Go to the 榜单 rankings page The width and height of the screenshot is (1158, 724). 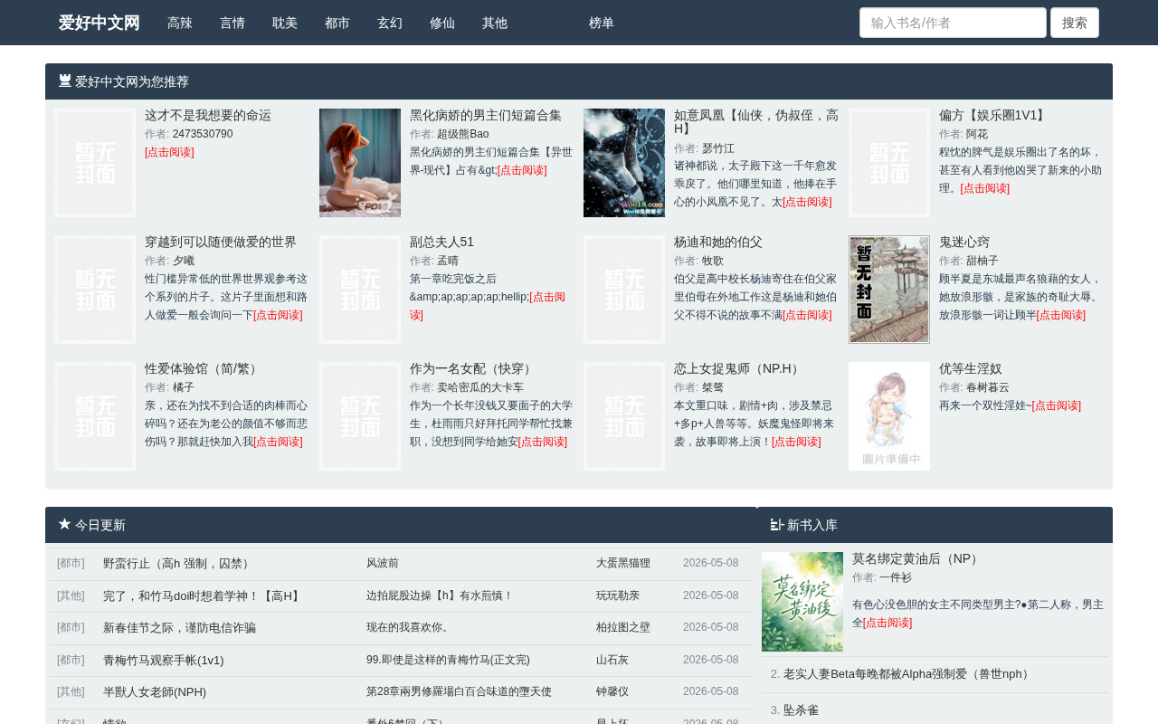[x=602, y=23]
